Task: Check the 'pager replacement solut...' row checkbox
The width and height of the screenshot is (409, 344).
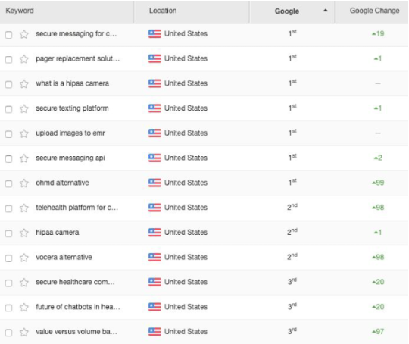Action: coord(8,60)
